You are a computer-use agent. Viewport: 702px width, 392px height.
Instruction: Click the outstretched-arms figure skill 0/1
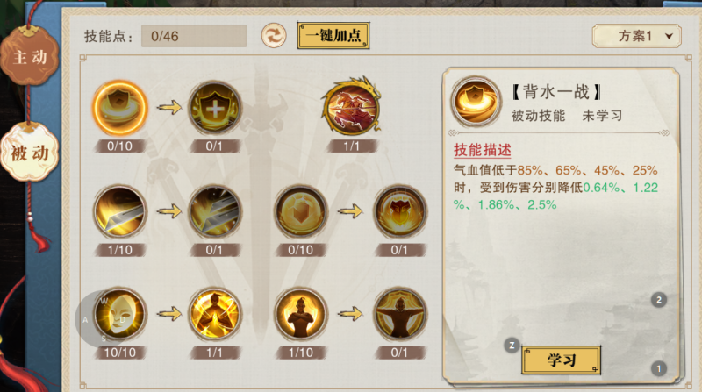400,314
